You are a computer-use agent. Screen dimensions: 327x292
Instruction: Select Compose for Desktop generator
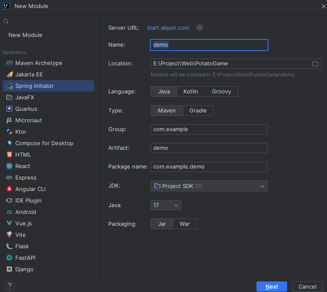48,143
